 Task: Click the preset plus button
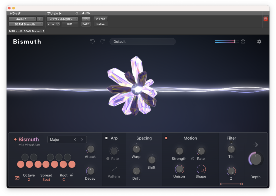(53, 24)
